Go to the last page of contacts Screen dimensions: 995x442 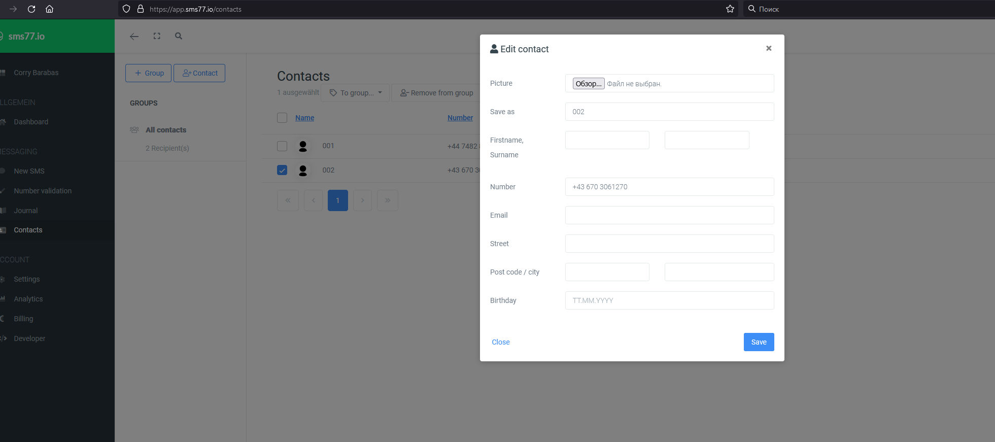[x=388, y=200]
